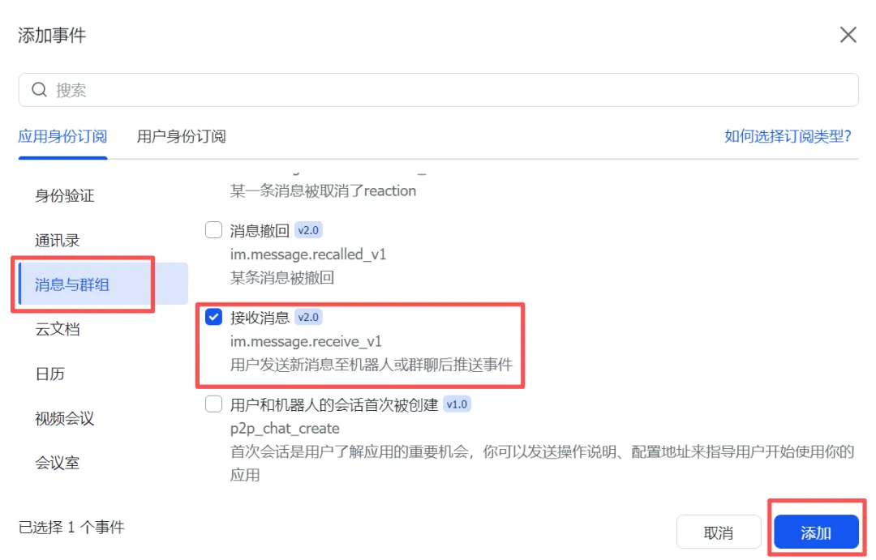Click the 取消 button
This screenshot has width=876, height=560.
click(x=719, y=532)
